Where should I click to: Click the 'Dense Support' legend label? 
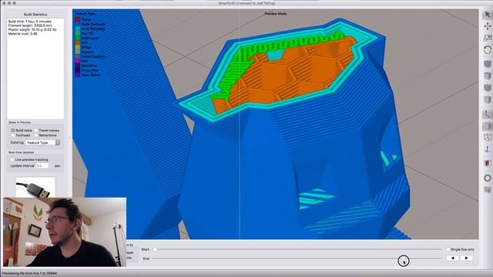click(x=93, y=56)
